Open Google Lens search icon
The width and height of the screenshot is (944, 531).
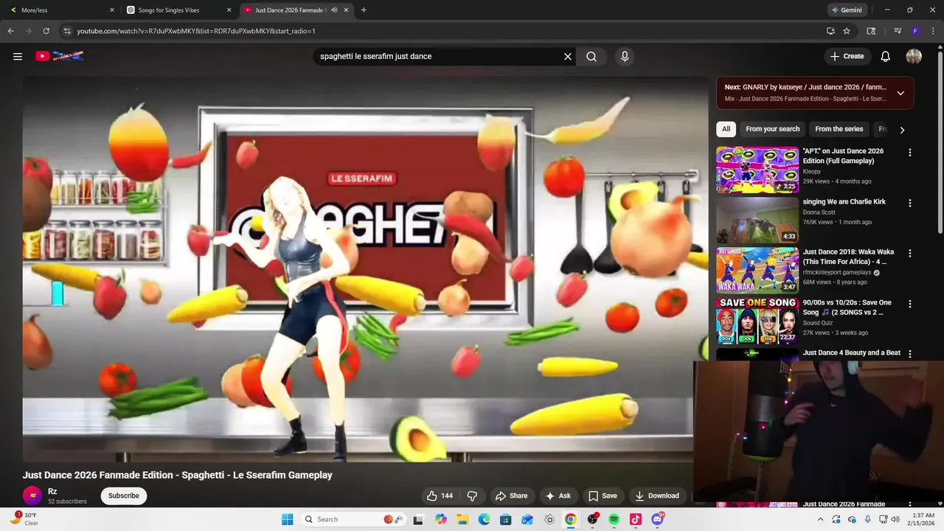871,31
